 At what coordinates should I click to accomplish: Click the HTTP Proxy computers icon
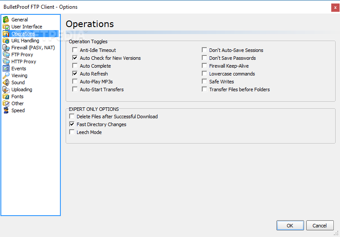pos(6,62)
